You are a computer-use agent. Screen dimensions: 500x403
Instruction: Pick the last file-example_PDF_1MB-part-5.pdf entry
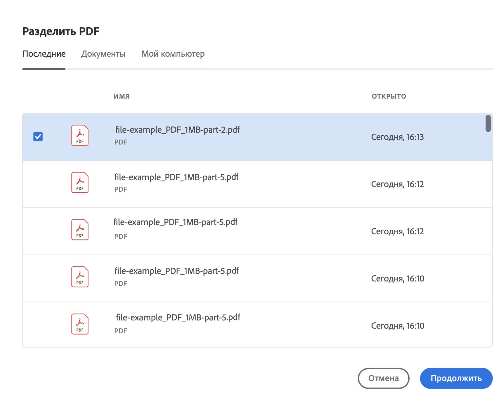pyautogui.click(x=178, y=317)
